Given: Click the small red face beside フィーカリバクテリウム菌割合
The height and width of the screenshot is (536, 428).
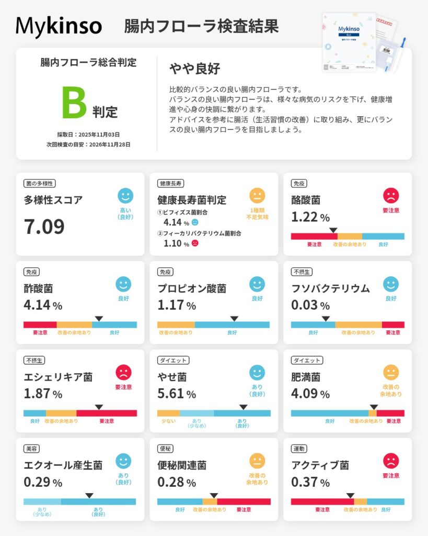Looking at the screenshot, I should pyautogui.click(x=195, y=243).
